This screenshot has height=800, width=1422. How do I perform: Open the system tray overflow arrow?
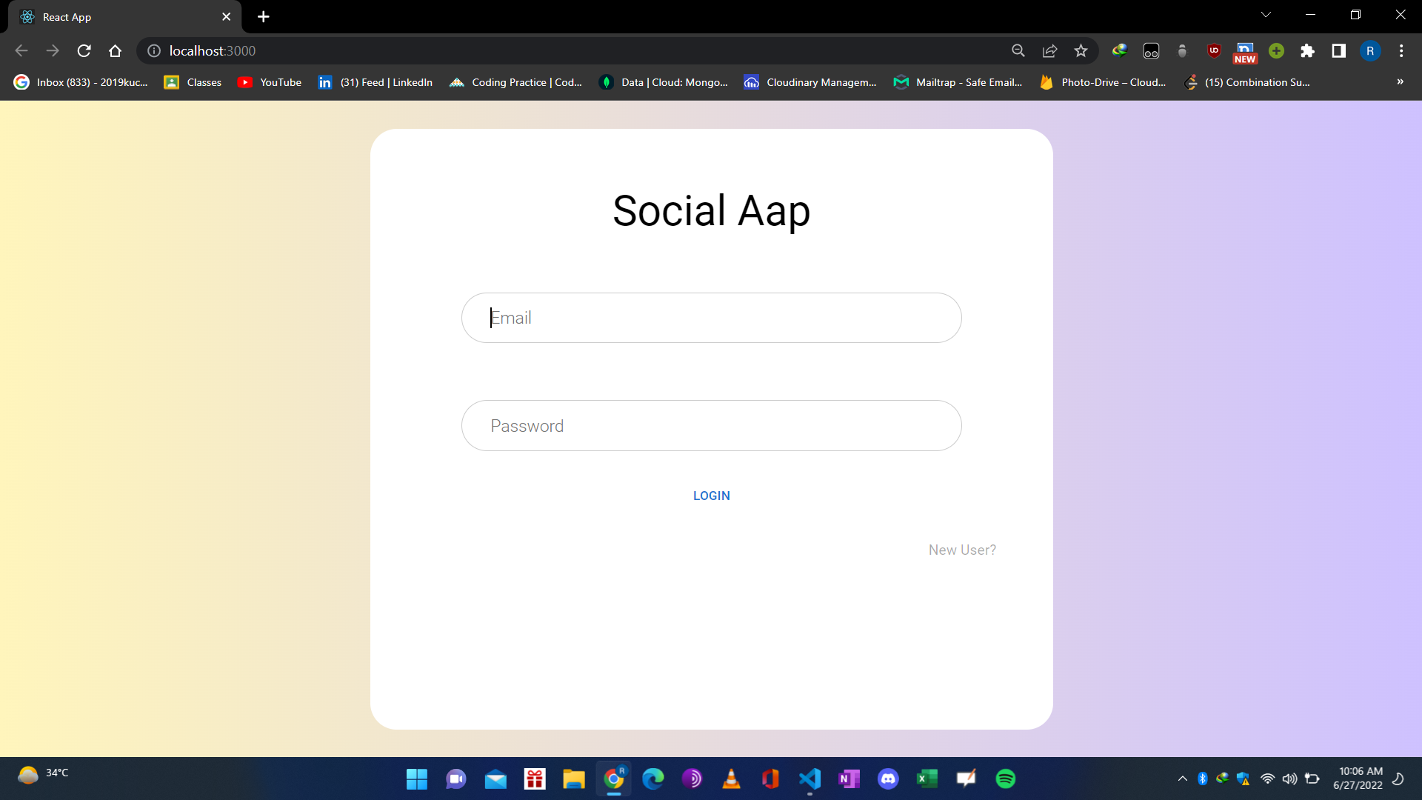pyautogui.click(x=1182, y=779)
